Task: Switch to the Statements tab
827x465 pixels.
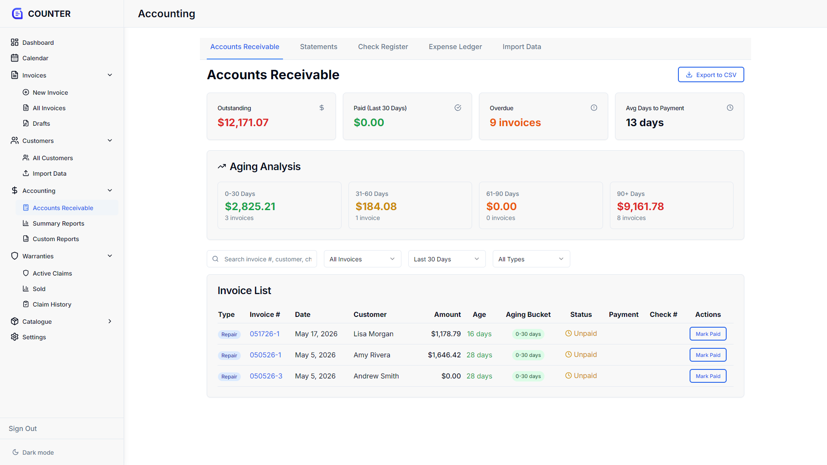Action: [318, 46]
